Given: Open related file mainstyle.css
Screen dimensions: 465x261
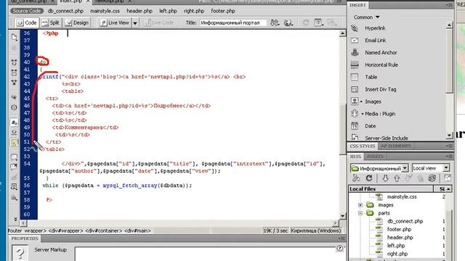Looking at the screenshot, I should 105,11.
